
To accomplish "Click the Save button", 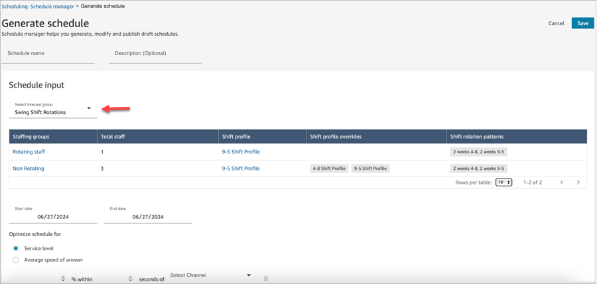I will [582, 23].
